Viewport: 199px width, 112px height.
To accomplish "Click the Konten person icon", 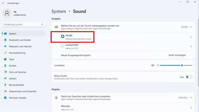I will click(x=5, y=65).
